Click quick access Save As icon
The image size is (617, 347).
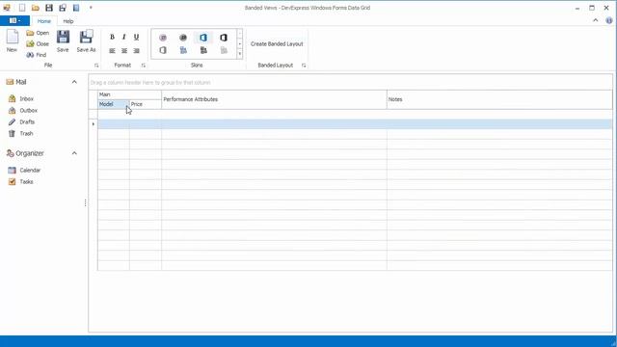coord(63,8)
